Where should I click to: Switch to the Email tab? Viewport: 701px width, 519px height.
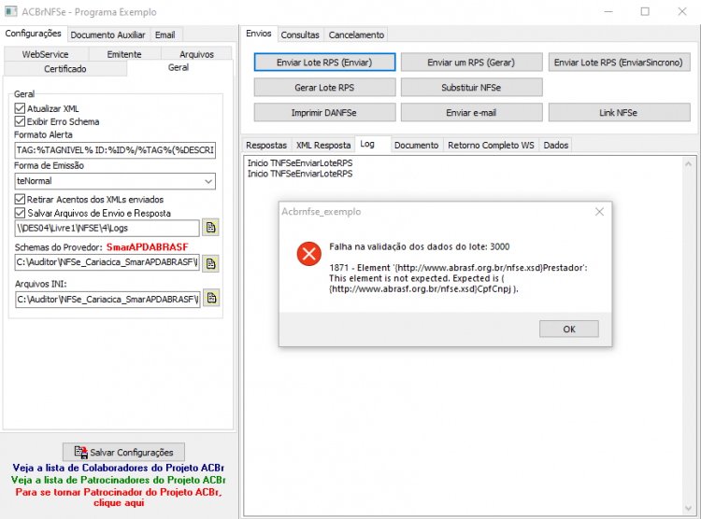coord(165,35)
